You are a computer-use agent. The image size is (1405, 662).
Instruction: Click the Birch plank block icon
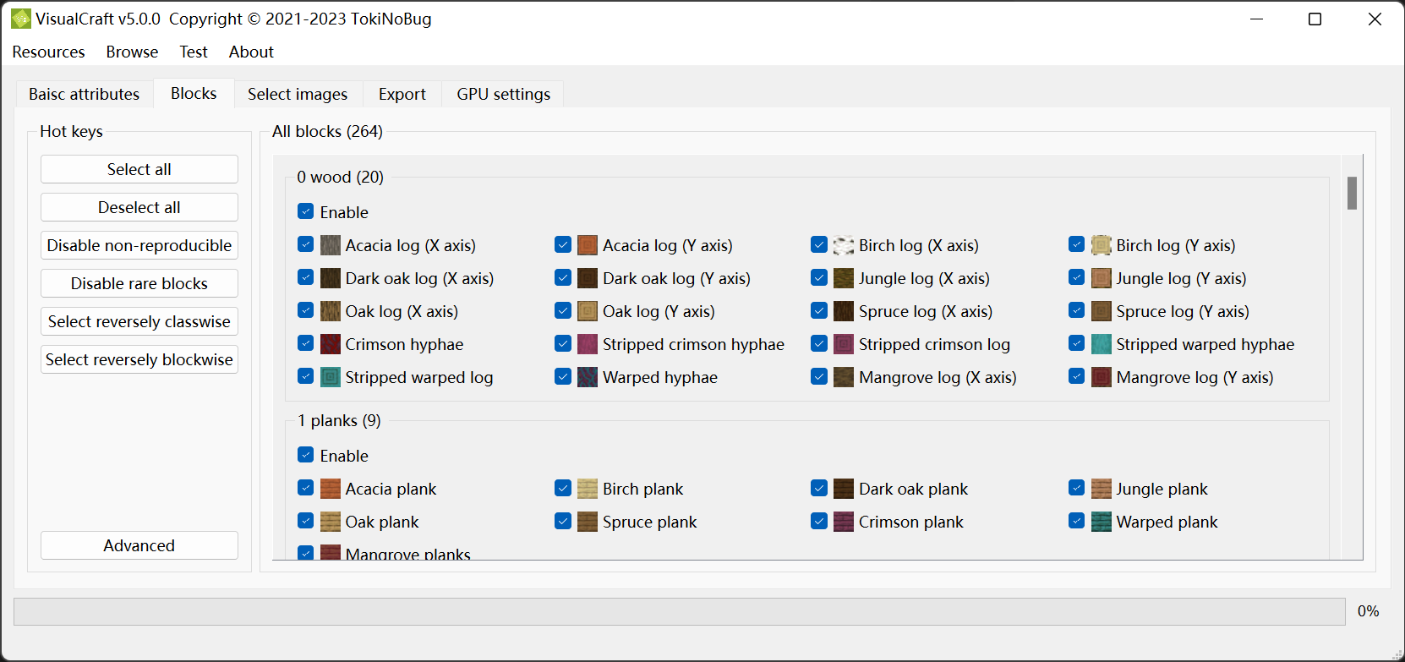[x=588, y=489]
